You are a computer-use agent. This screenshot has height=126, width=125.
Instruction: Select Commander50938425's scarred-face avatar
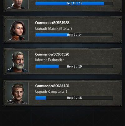(x=18, y=93)
